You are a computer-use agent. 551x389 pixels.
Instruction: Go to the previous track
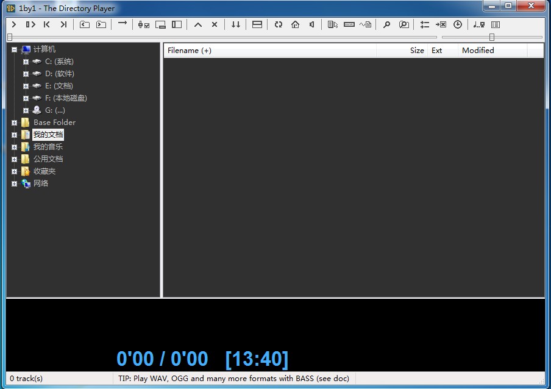coord(47,24)
